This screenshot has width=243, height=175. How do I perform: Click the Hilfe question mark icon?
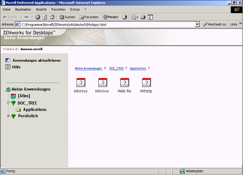point(7,67)
